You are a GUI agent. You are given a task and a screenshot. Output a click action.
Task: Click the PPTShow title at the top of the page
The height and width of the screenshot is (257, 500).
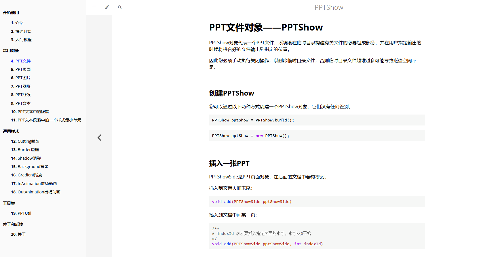329,7
